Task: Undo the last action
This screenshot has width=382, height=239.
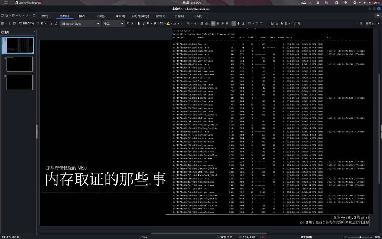Action: (x=20, y=16)
